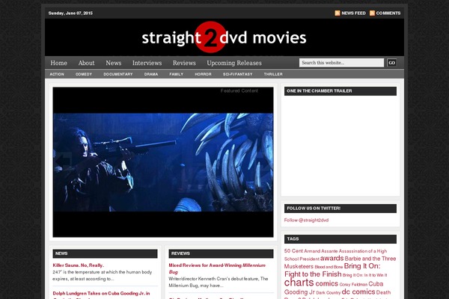449x299 pixels.
Task: Click the Bring It On: In It to Win It tag
Action: point(364,275)
